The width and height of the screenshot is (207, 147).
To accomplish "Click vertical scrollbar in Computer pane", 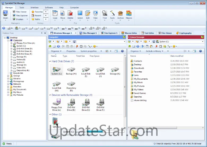I will click(x=125, y=87).
